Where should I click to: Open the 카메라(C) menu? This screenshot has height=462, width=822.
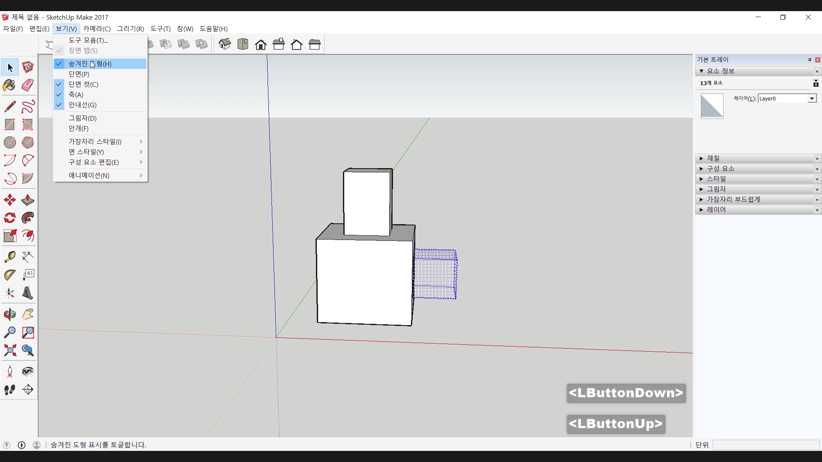pos(97,29)
